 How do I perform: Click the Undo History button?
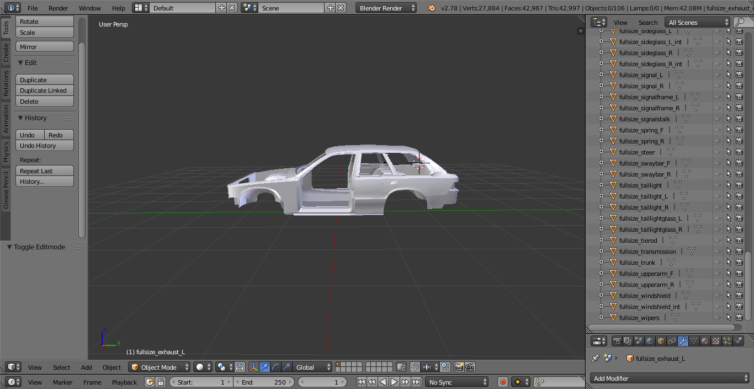pos(45,146)
